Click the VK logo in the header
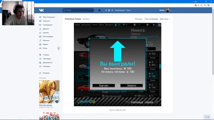This screenshot has width=214, height=120. coord(41,10)
